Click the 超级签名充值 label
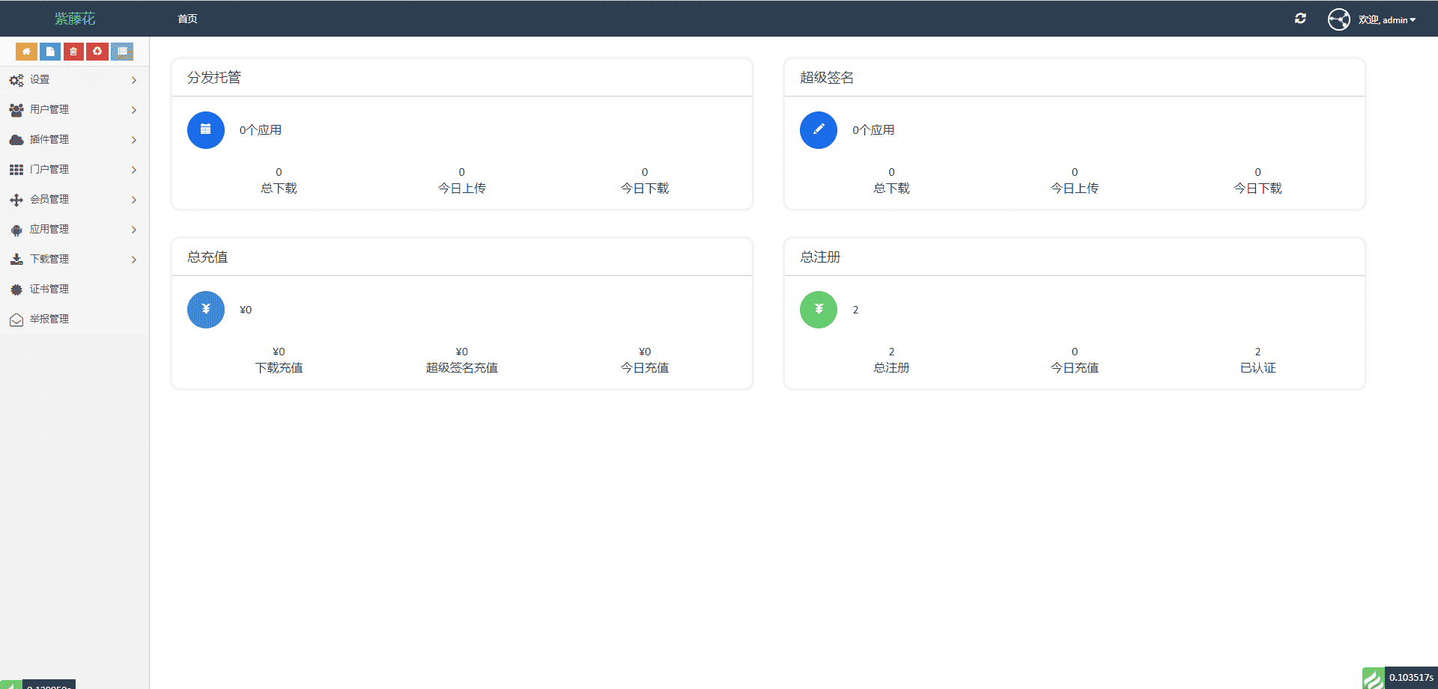The height and width of the screenshot is (689, 1438). 462,368
